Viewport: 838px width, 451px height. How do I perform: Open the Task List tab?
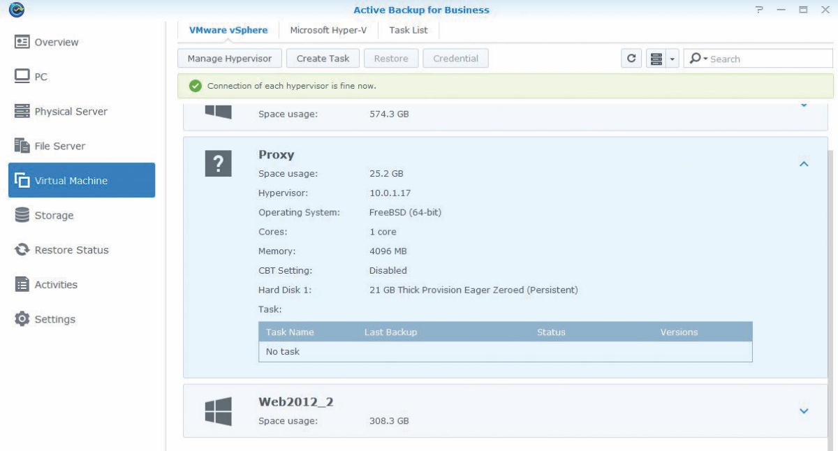tap(409, 30)
